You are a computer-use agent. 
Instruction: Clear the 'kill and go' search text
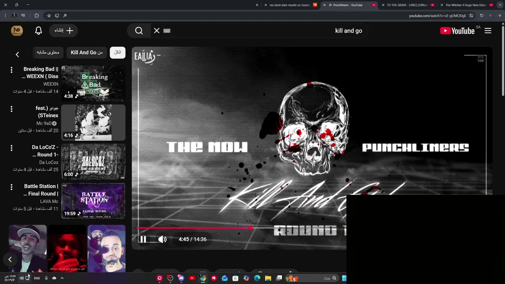[x=157, y=31]
